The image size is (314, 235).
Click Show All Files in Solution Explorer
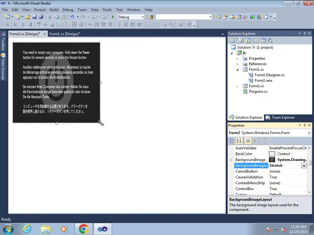coord(241,41)
